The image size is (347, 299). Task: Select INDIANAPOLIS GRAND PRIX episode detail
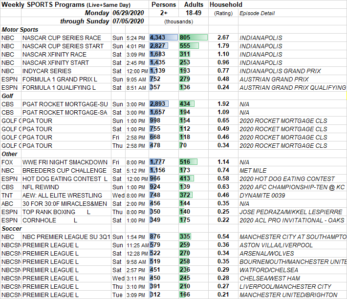[280, 71]
